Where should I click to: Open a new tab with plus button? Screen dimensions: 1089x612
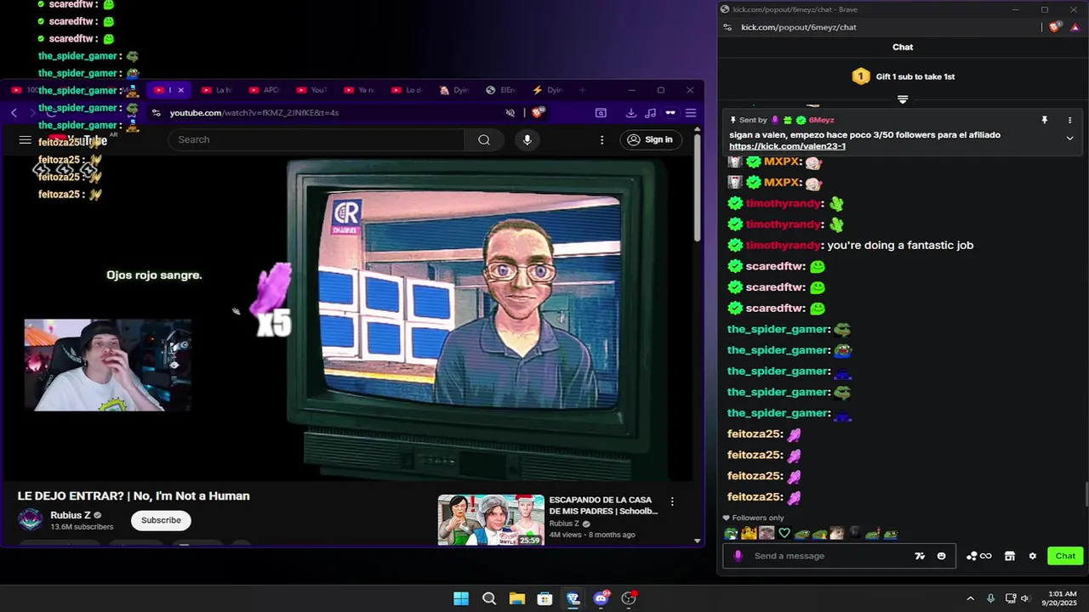point(583,90)
